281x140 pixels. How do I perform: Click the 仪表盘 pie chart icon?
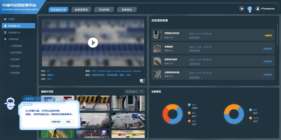tap(5, 19)
